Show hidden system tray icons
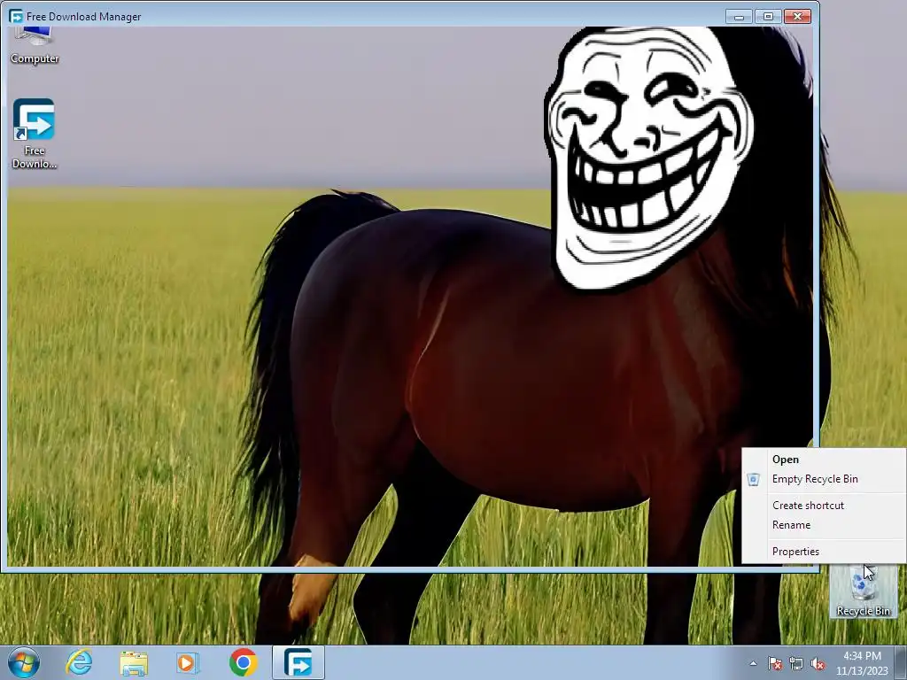The height and width of the screenshot is (680, 907). click(x=753, y=664)
